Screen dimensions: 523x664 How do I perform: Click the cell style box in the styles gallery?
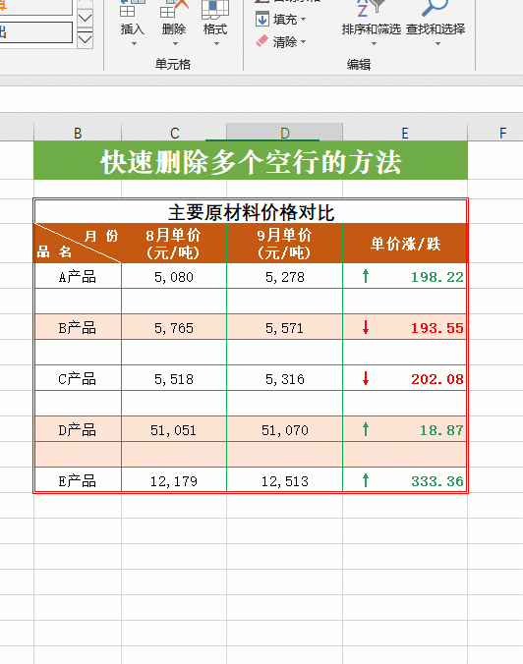pyautogui.click(x=36, y=32)
